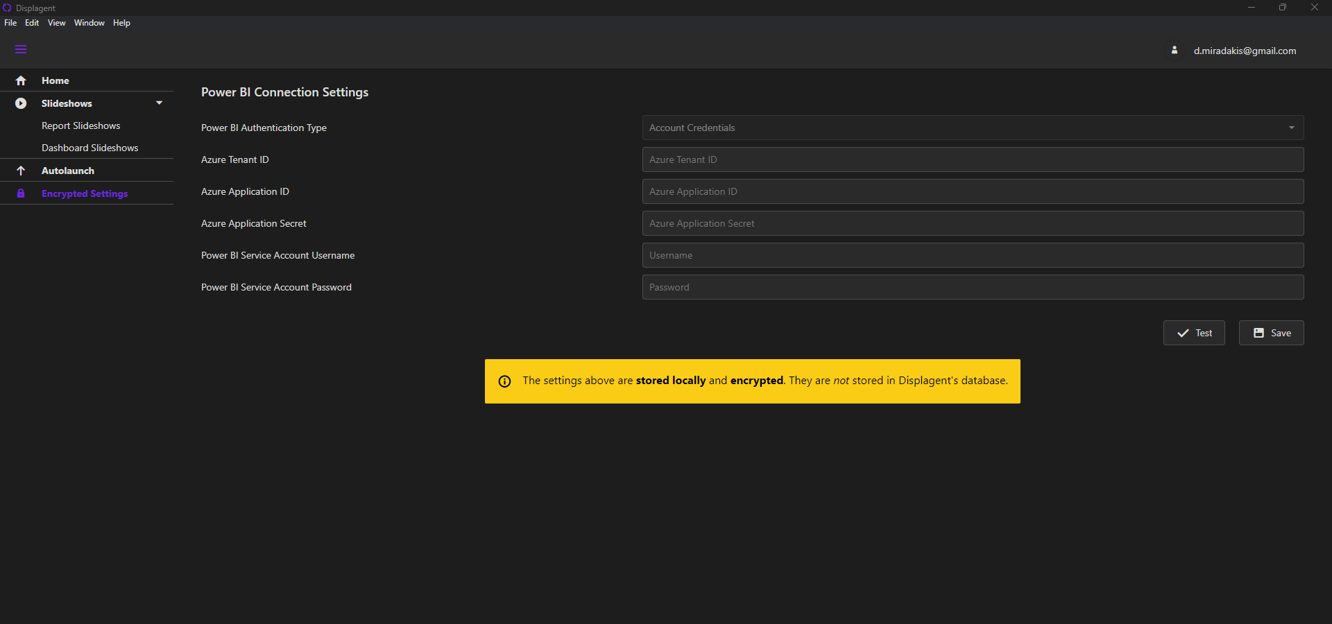
Task: Open Report Slideshows
Action: (x=81, y=125)
